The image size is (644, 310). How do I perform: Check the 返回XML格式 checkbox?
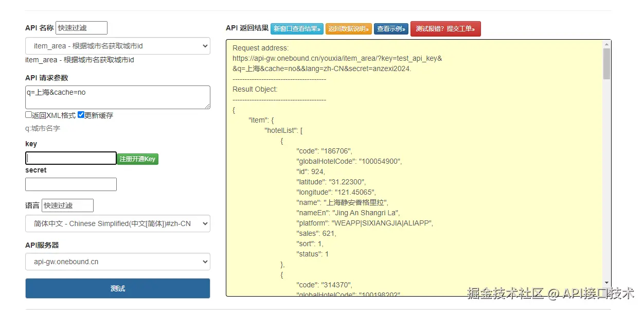29,115
